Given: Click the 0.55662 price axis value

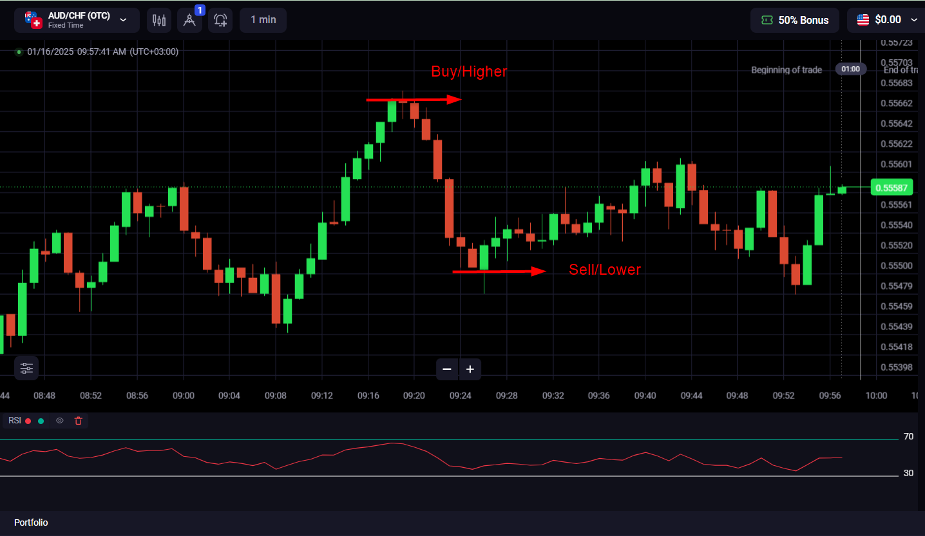Looking at the screenshot, I should click(x=897, y=103).
